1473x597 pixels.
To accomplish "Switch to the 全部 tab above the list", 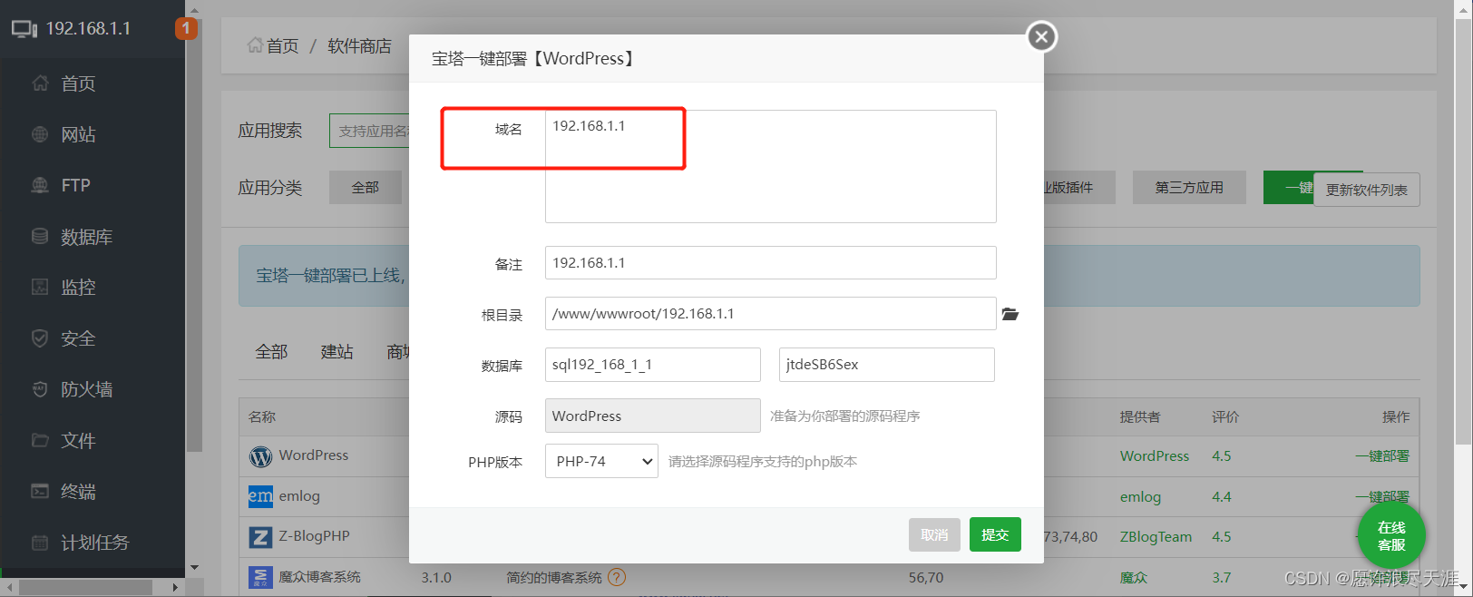I will pos(271,352).
